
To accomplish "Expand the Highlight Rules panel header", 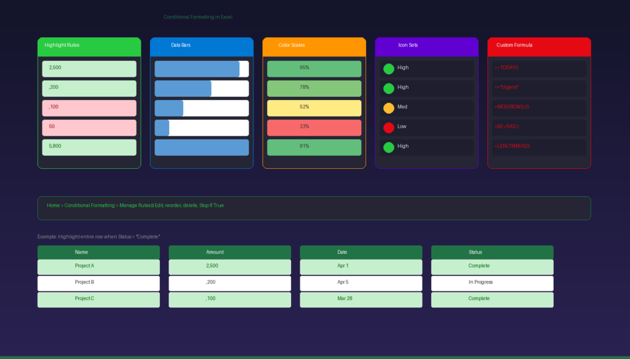I will click(89, 45).
